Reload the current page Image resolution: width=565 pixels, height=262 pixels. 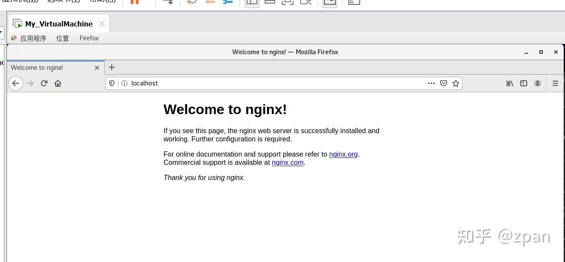coord(44,83)
